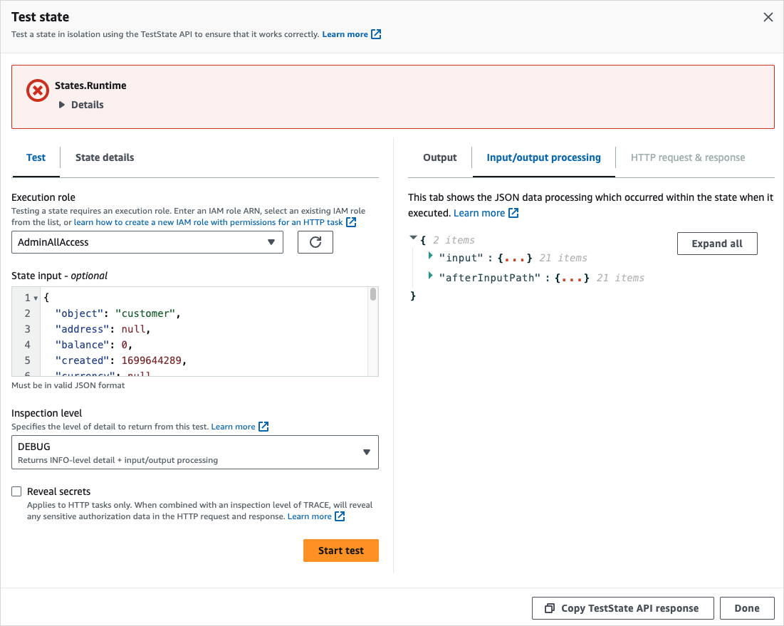Click the Expand all button
Image resolution: width=784 pixels, height=626 pixels.
[x=716, y=243]
